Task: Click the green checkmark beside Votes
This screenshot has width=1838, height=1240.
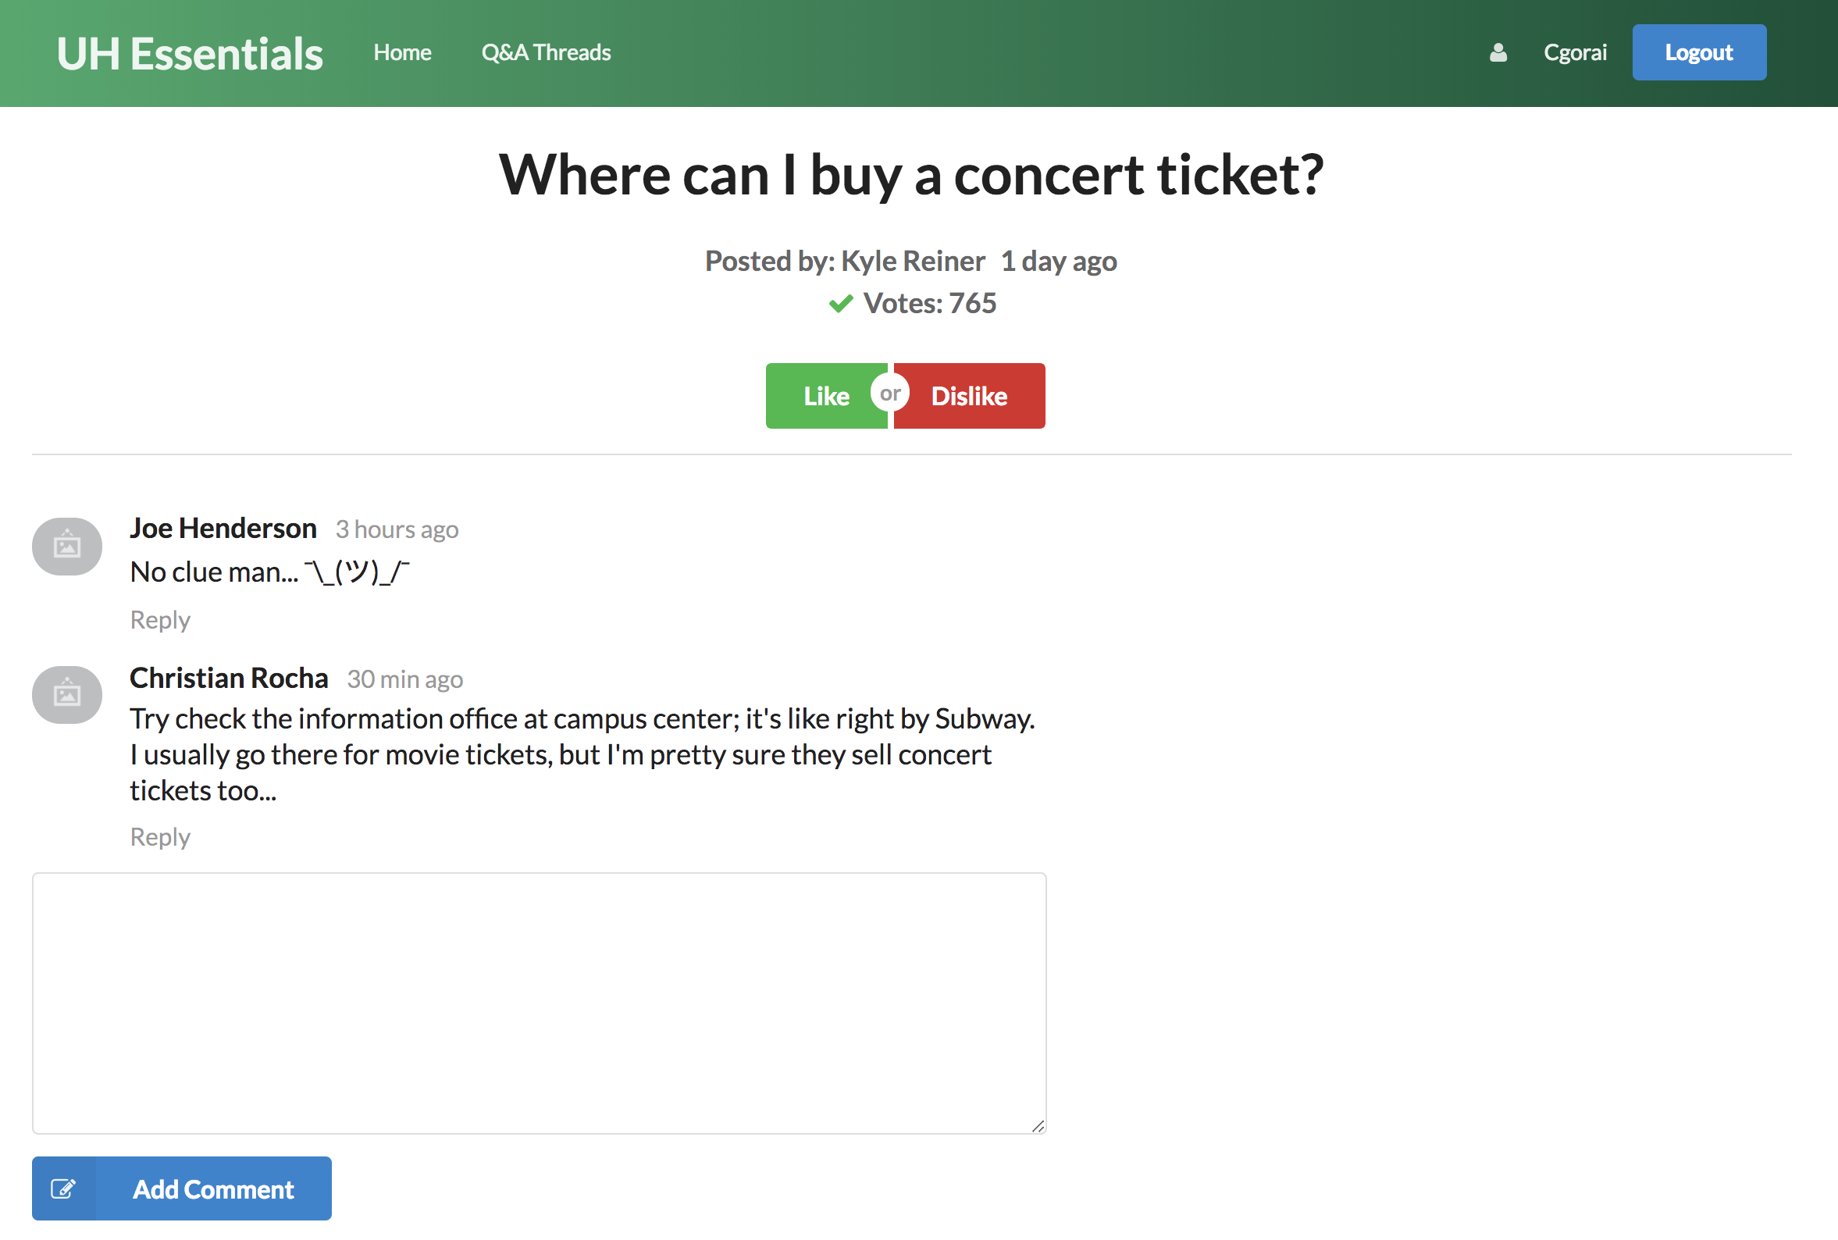Action: 841,304
